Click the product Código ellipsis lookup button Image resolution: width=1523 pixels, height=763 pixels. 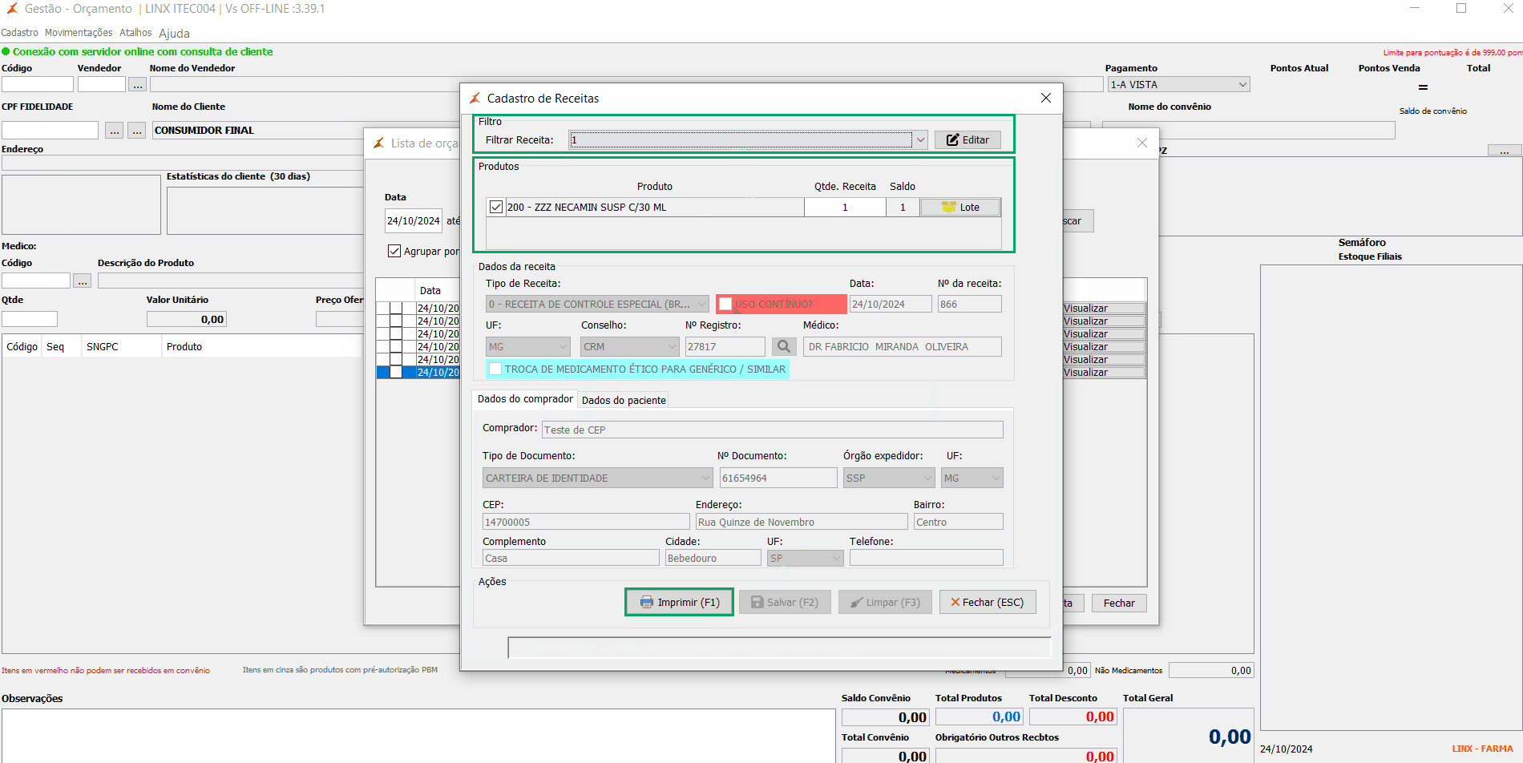[x=83, y=281]
